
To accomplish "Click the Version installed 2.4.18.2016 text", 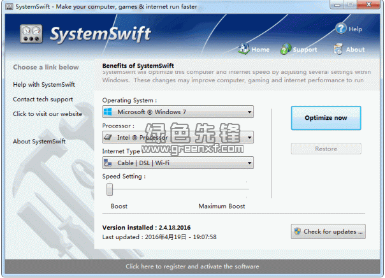I will (147, 228).
